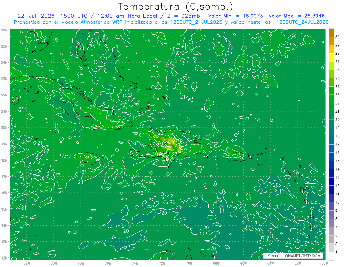The width and height of the screenshot is (345, 267).
Task: Click the longitude axis label "70W"
Action: (x=189, y=263)
